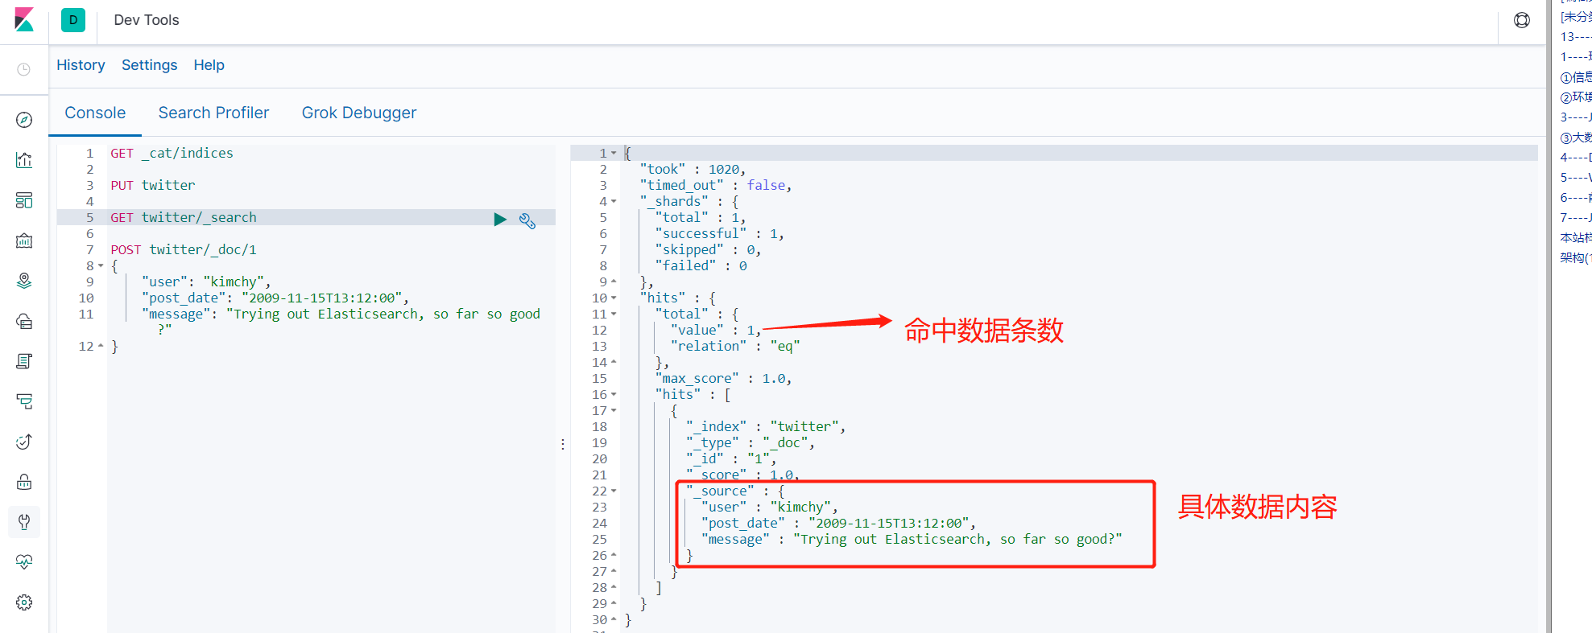Click fold marker at response line 9
The height and width of the screenshot is (633, 1592).
coord(614,282)
